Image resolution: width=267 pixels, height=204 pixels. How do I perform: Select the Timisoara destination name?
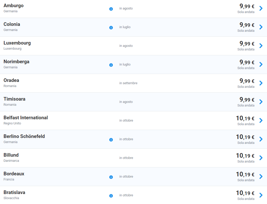pos(15,99)
